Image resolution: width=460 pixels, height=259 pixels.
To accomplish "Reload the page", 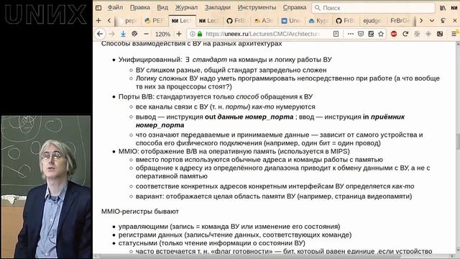I will [x=405, y=34].
